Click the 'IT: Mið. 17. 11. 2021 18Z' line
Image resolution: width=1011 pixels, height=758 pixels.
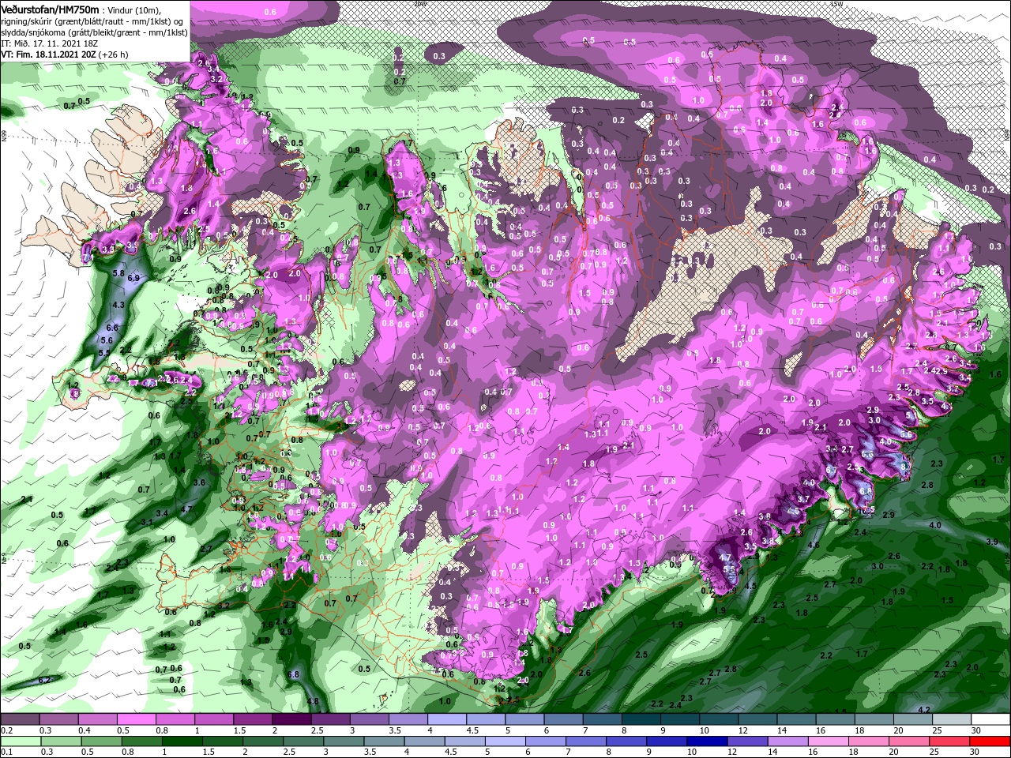coord(51,43)
